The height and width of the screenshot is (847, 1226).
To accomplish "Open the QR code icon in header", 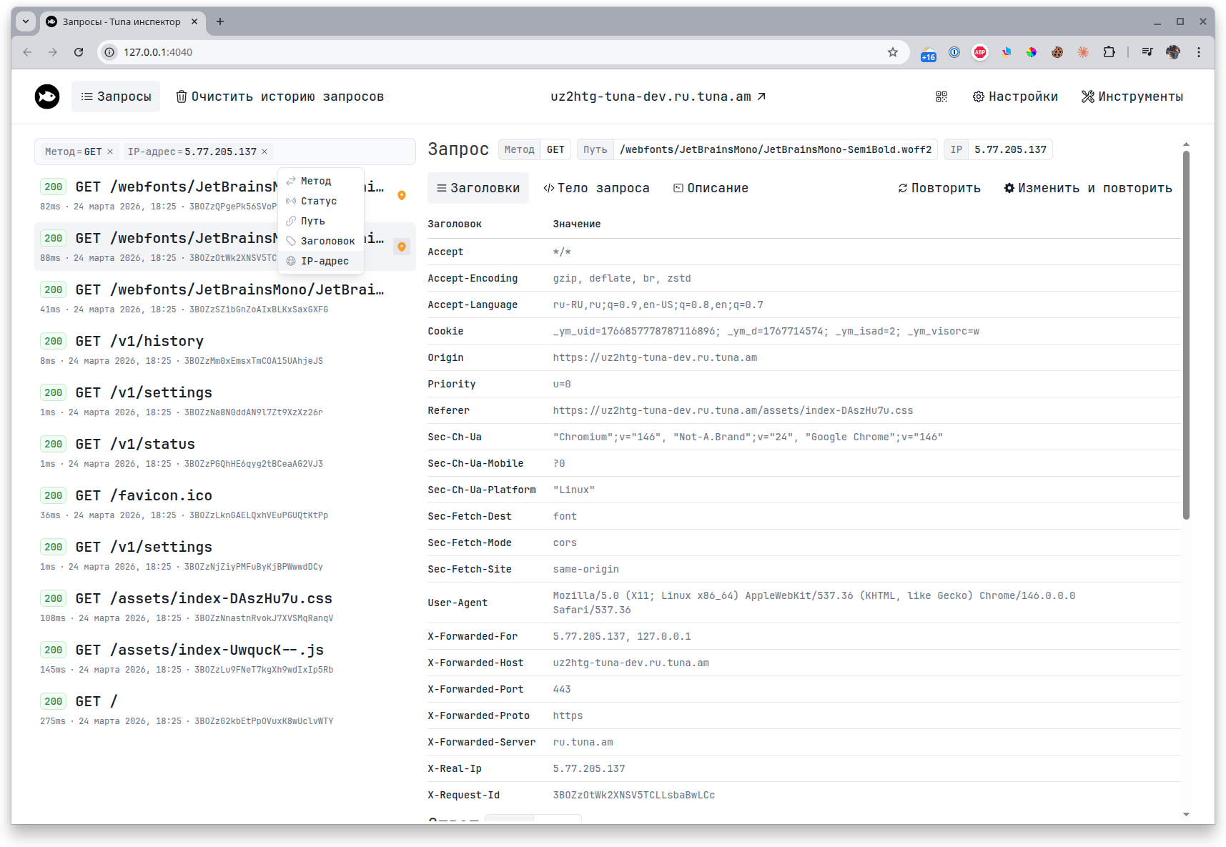I will pos(941,96).
